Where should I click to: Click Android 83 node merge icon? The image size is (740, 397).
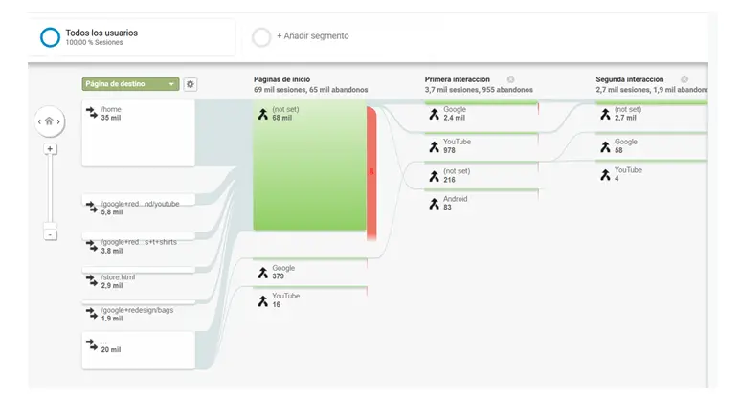pyautogui.click(x=434, y=203)
